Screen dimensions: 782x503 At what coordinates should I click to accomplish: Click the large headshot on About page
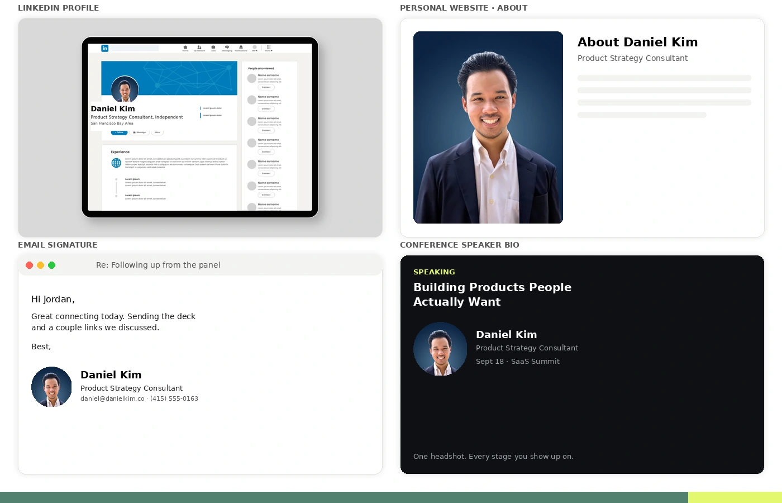pos(488,127)
